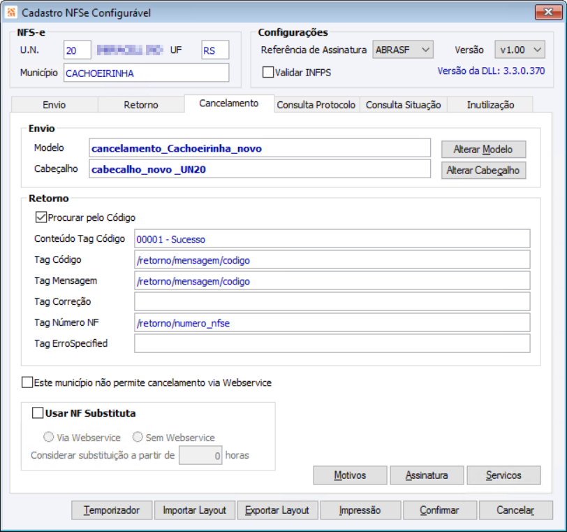
Task: Click the Cabeçalho field cabecalho_novo _UN20
Action: (260, 169)
